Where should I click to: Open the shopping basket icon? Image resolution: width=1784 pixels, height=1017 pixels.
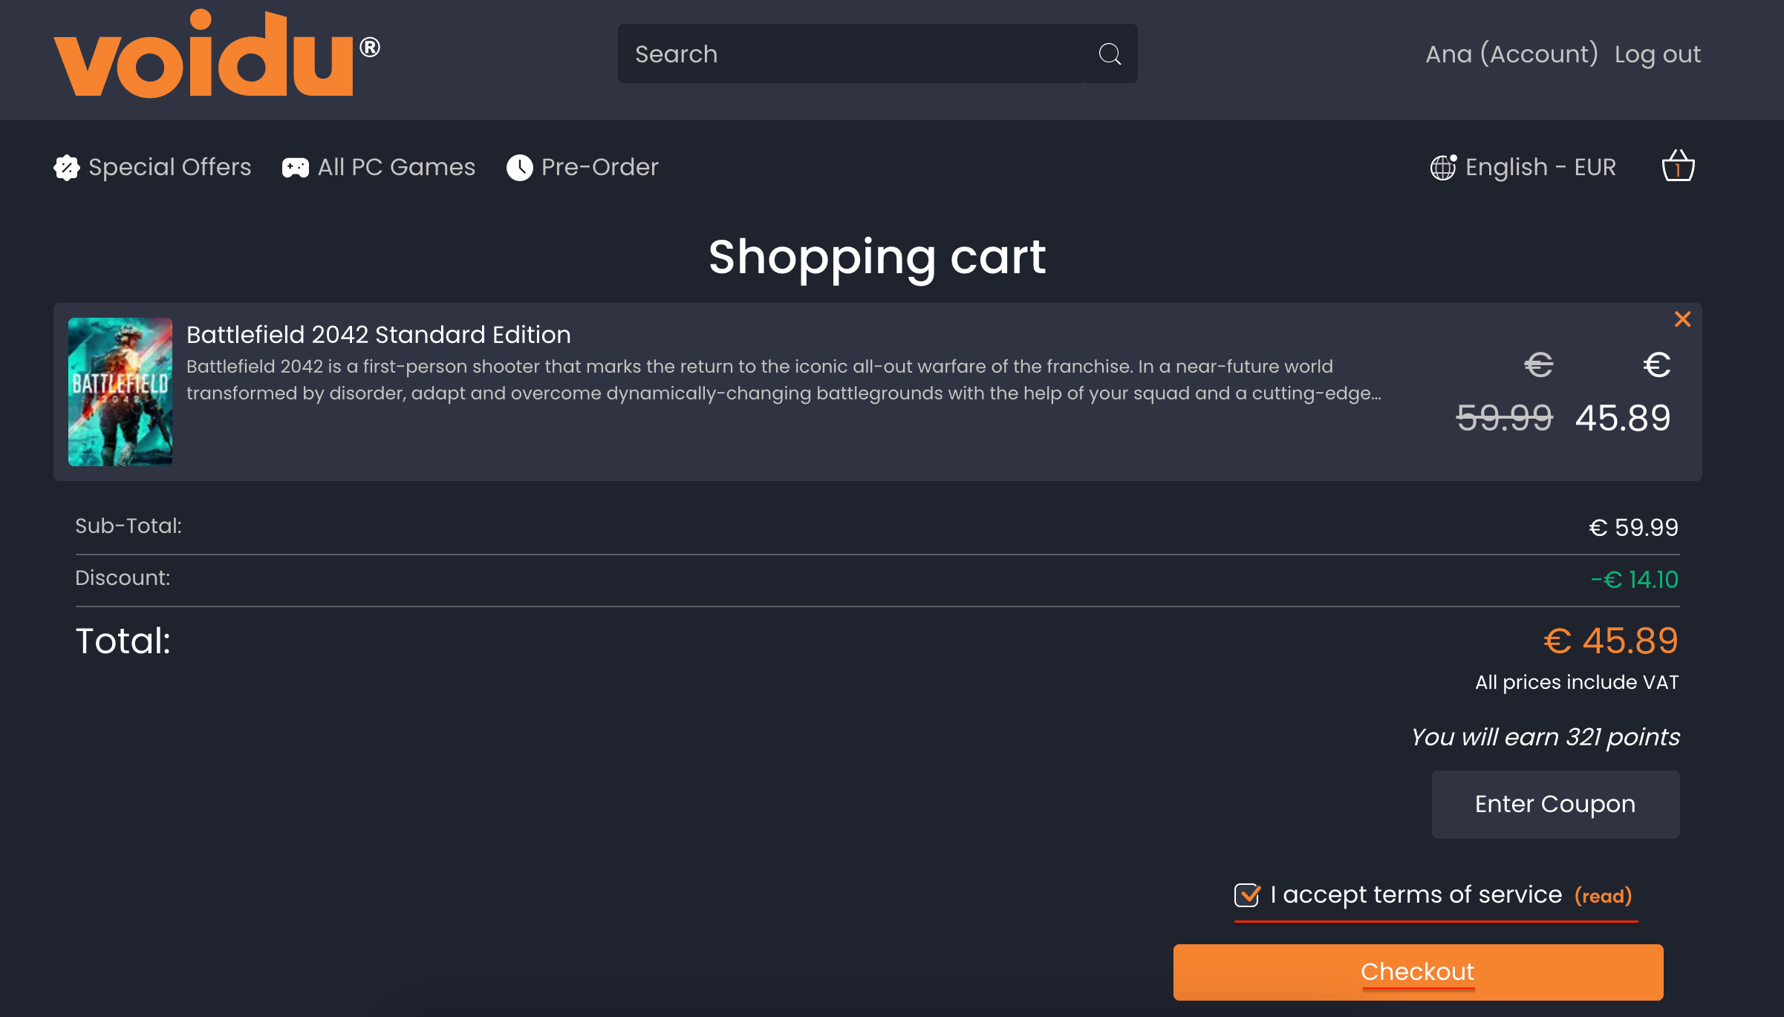point(1677,166)
